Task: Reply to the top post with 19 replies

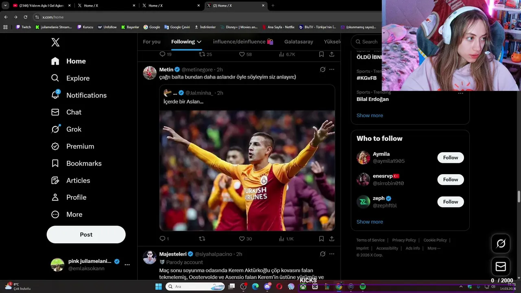Action: (165, 54)
